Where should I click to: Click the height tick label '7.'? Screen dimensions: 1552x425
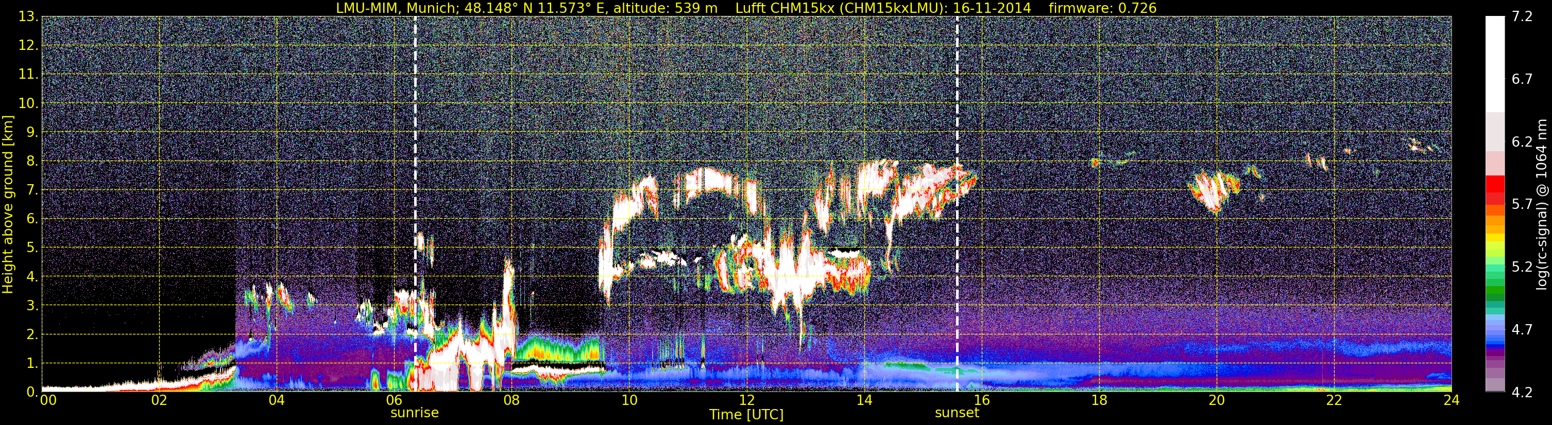(x=32, y=190)
